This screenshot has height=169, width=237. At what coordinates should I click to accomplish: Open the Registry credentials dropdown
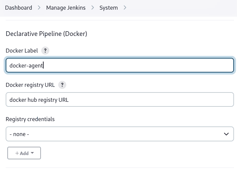[x=119, y=134]
